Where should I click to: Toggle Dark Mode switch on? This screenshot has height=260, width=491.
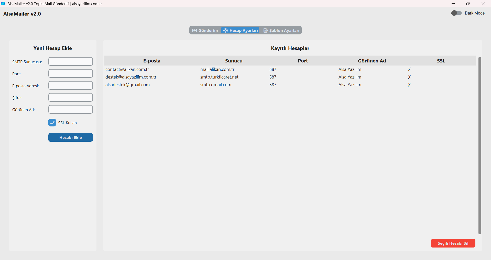click(x=456, y=13)
